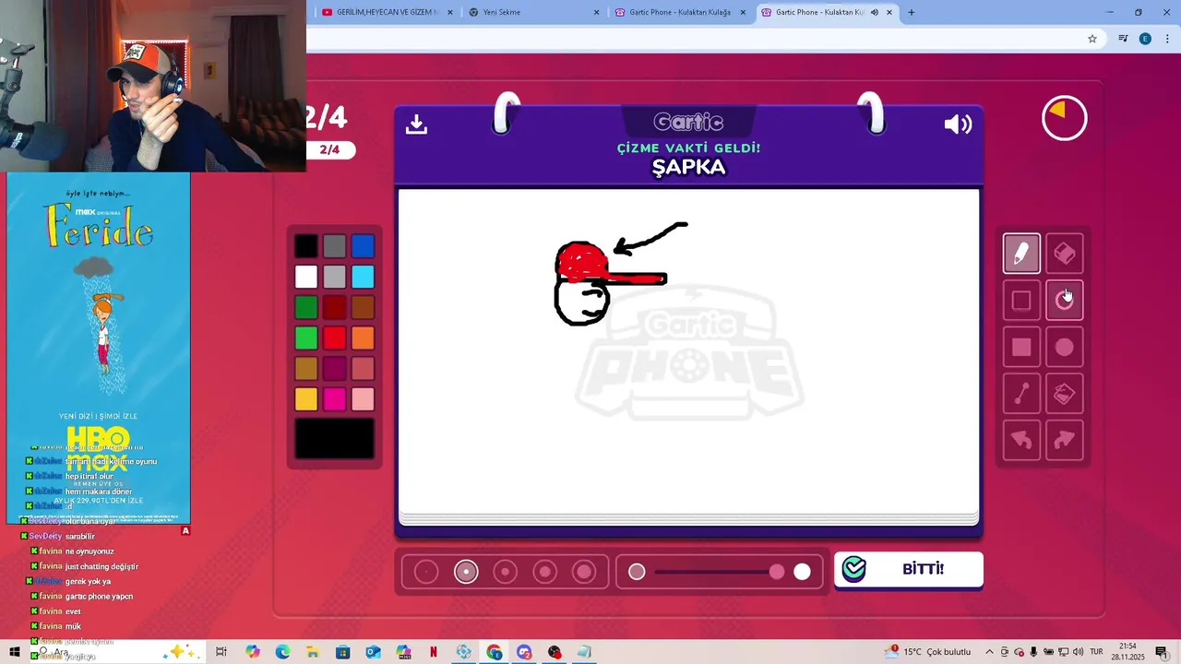Pick the cyan color swatch
This screenshot has height=664, width=1181.
pyautogui.click(x=363, y=277)
